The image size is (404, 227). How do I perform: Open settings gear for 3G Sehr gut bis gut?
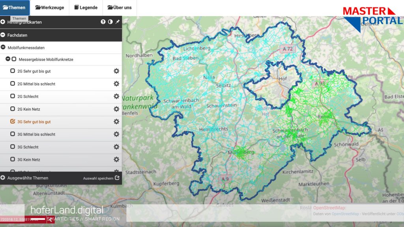(116, 121)
